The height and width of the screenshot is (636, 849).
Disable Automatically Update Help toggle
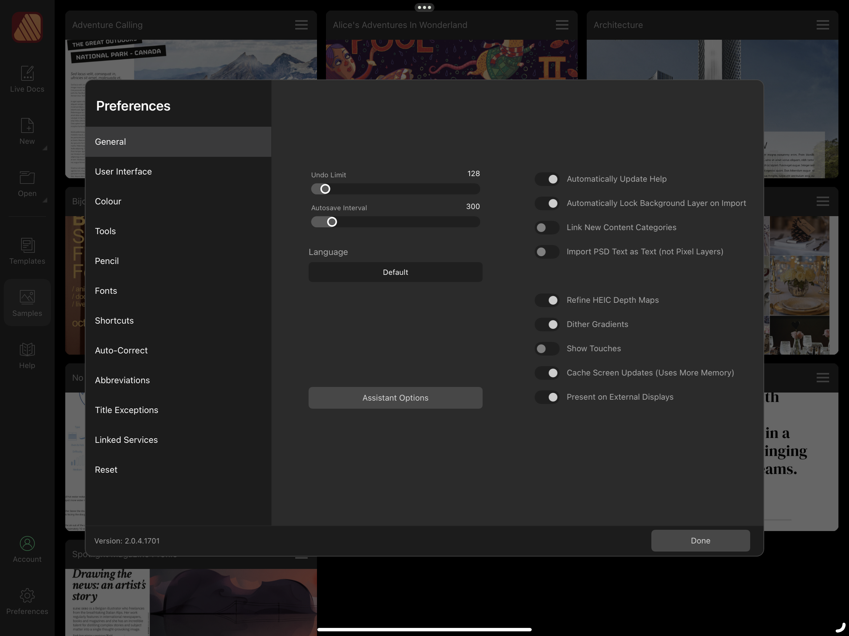(x=547, y=179)
